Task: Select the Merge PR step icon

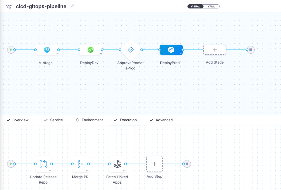Action: (x=80, y=164)
